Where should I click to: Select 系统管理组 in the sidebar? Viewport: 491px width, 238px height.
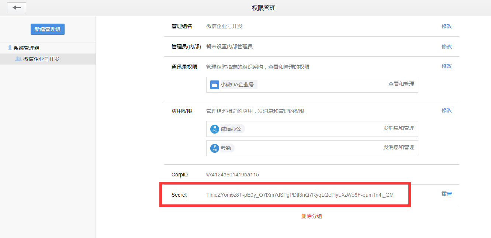click(x=27, y=48)
